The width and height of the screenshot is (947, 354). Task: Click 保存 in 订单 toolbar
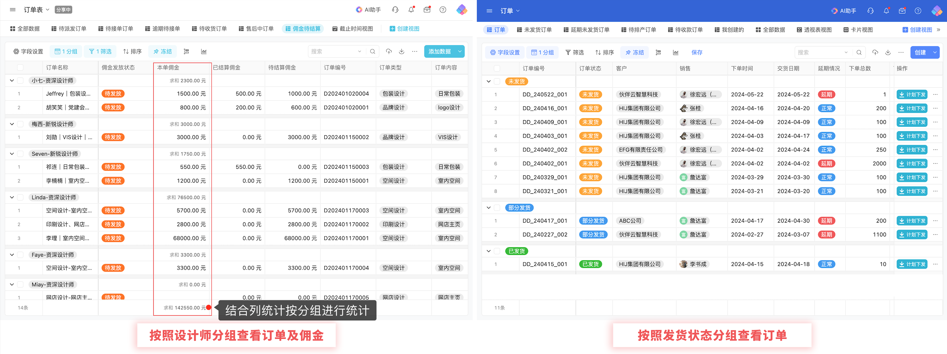697,53
